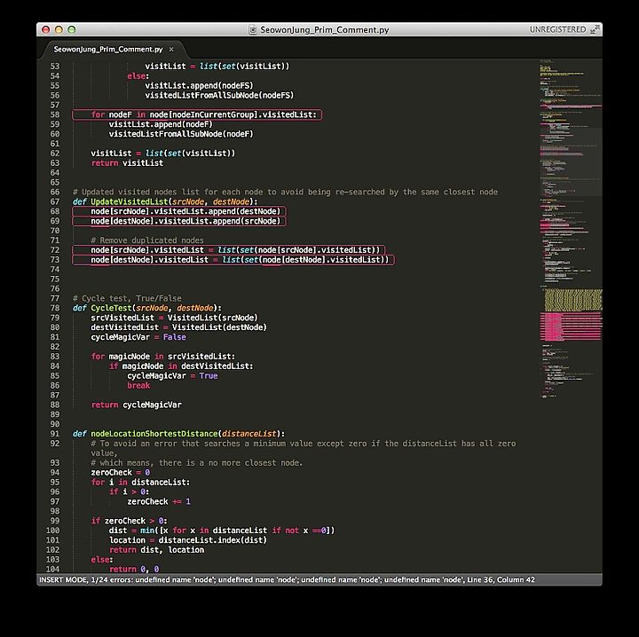The width and height of the screenshot is (639, 637).
Task: Click the minimap code overview
Action: [571, 228]
